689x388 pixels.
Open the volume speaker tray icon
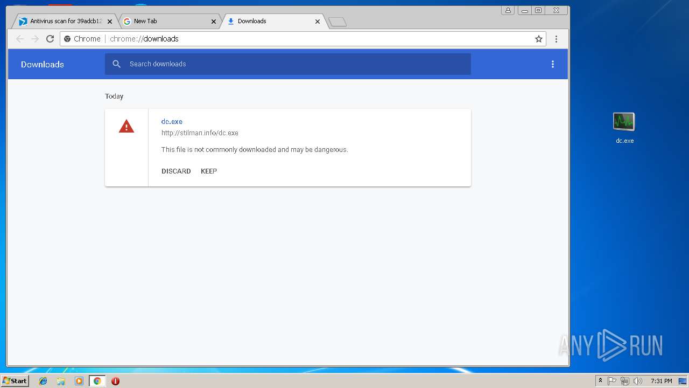pos(638,381)
